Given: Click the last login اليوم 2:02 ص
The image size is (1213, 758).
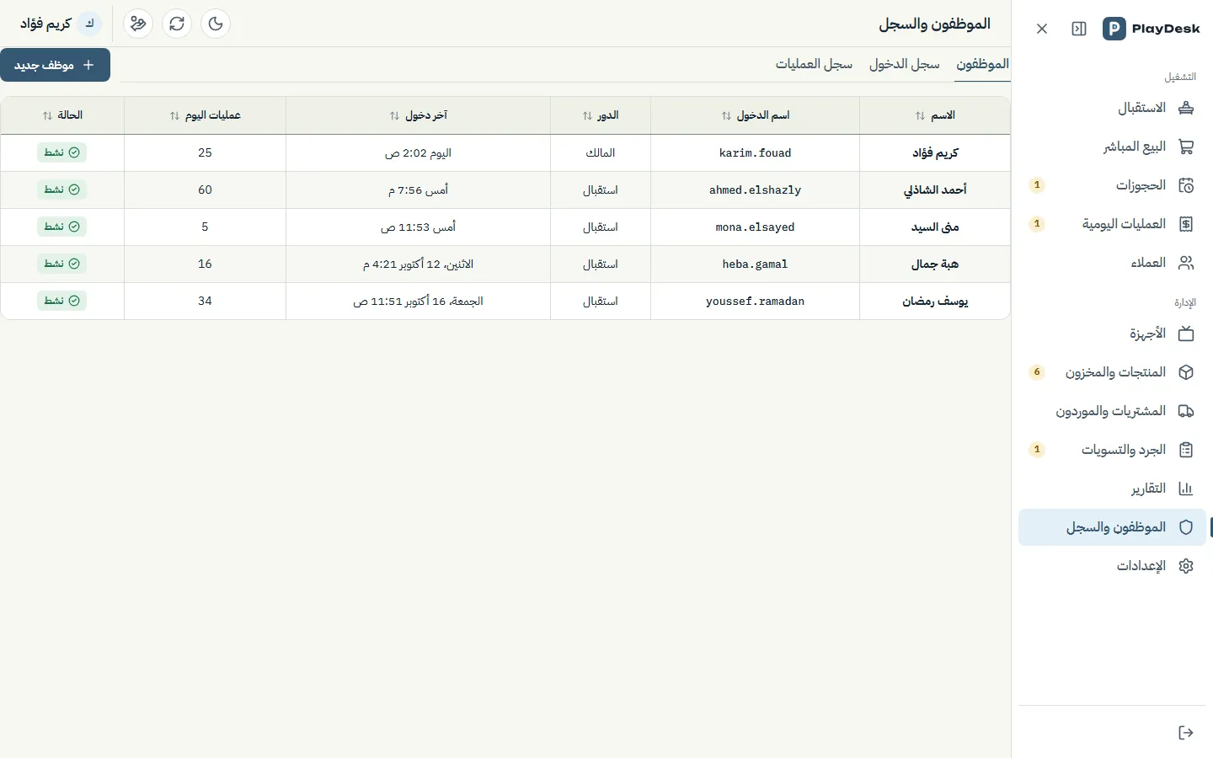Looking at the screenshot, I should tap(419, 153).
